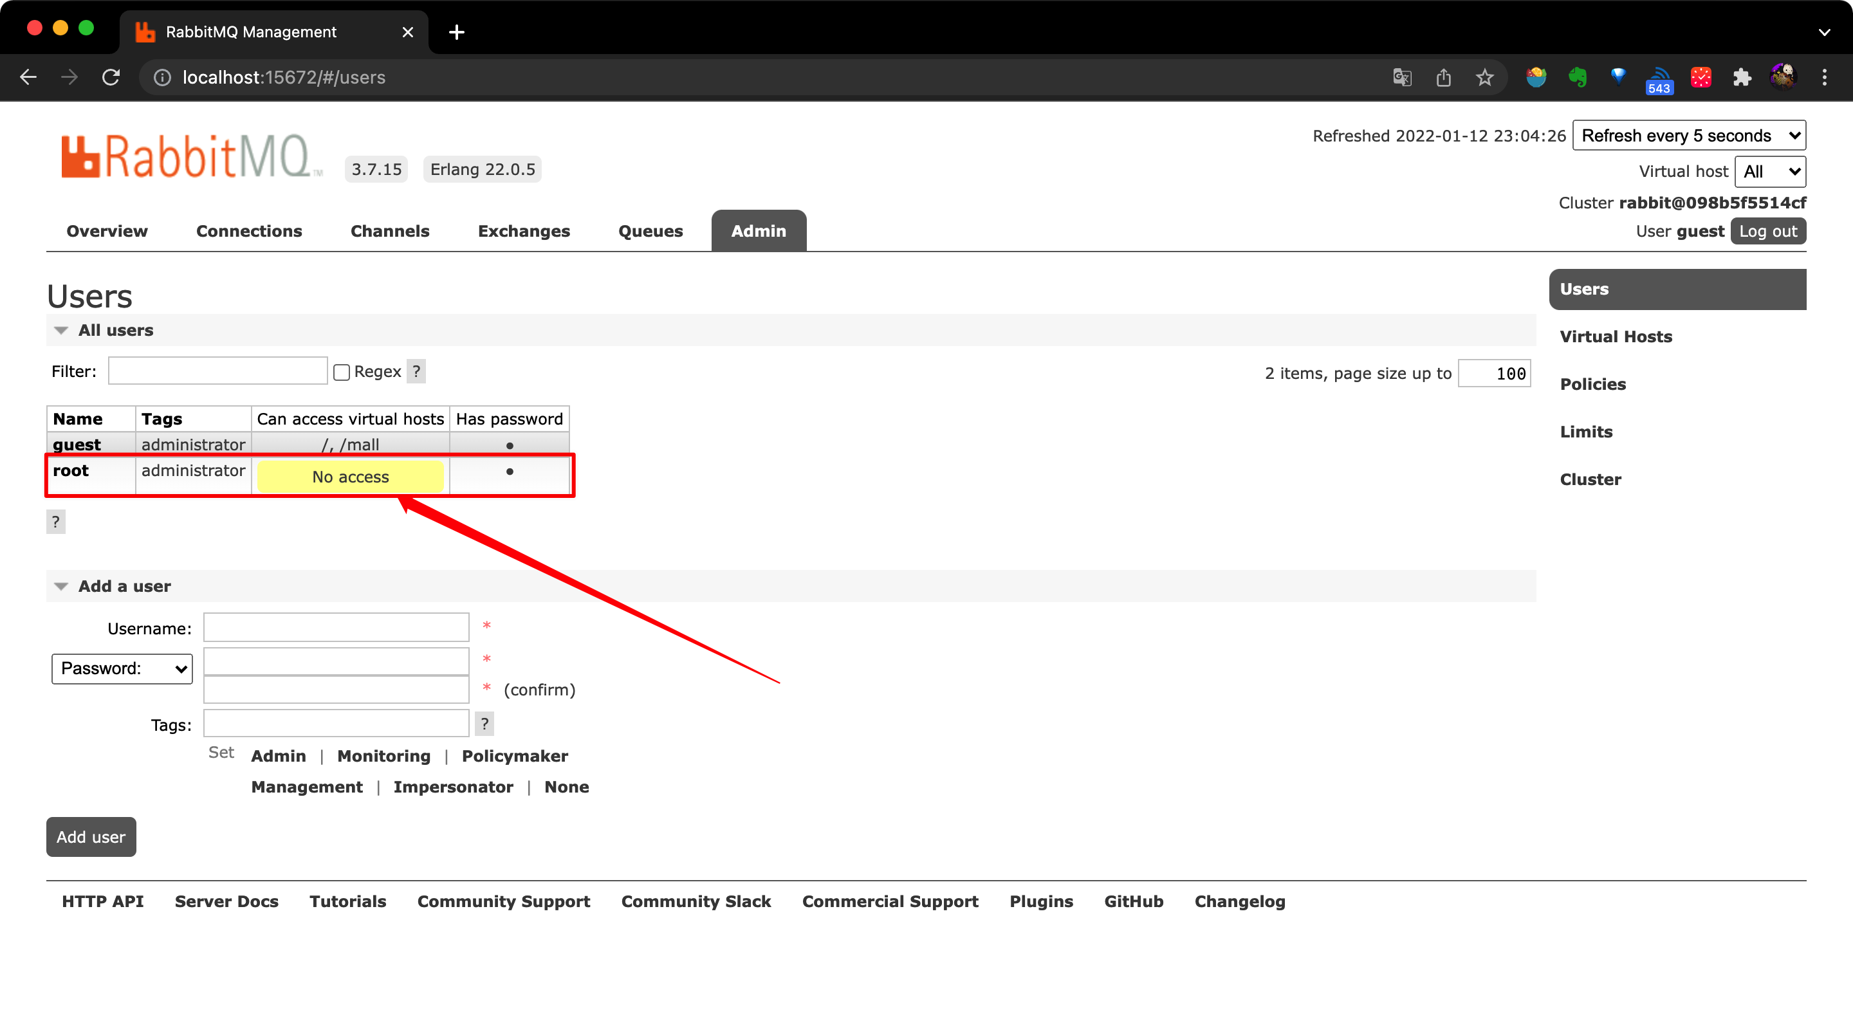This screenshot has width=1853, height=1019.
Task: Focus the users Filter field
Action: (217, 371)
